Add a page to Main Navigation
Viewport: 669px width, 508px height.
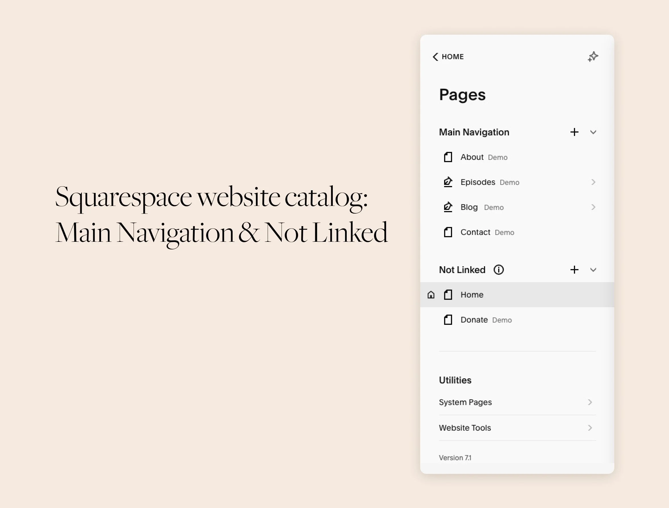click(x=574, y=132)
